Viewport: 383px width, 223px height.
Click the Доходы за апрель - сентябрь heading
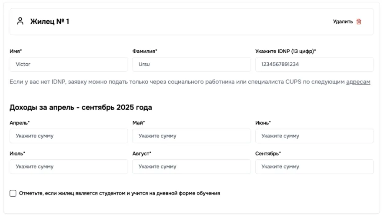(x=80, y=107)
